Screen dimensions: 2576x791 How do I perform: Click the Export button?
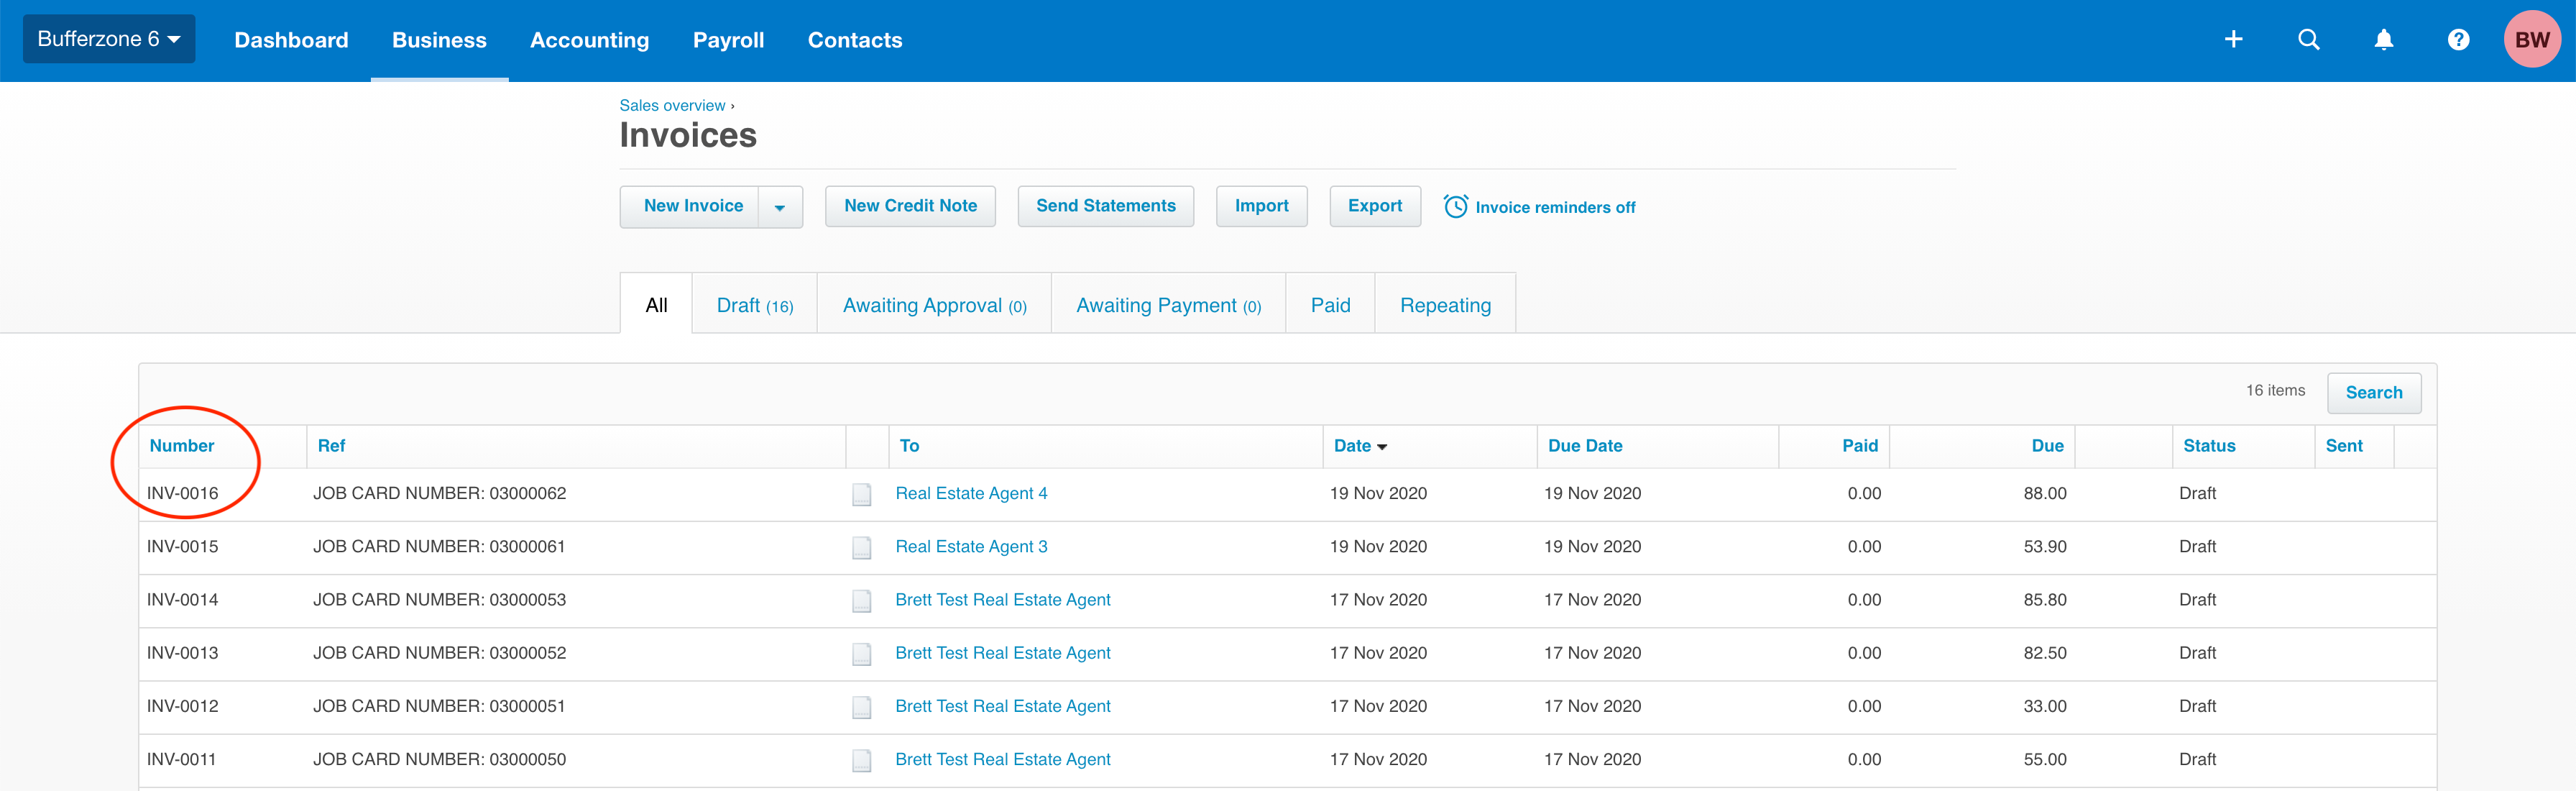(1375, 206)
